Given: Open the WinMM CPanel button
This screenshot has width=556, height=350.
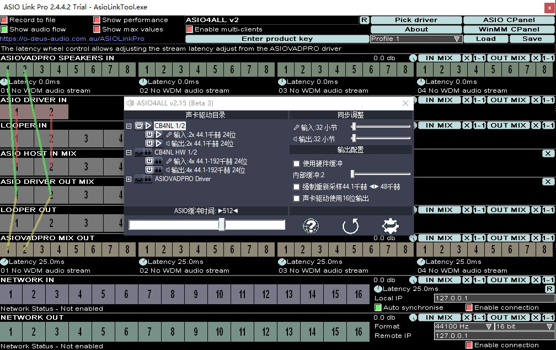Looking at the screenshot, I should [x=509, y=29].
